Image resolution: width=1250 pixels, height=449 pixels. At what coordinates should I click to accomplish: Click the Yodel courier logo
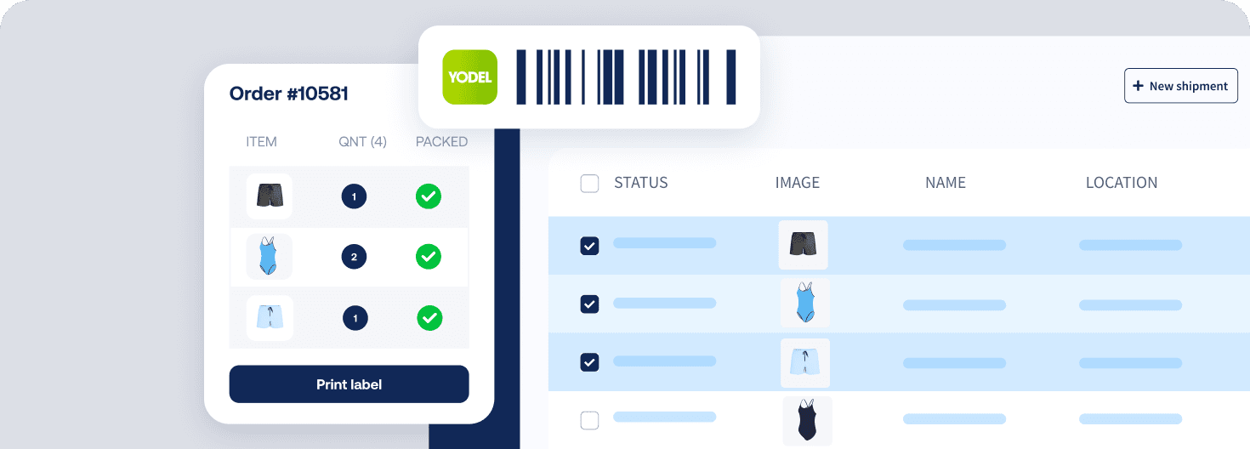[469, 77]
